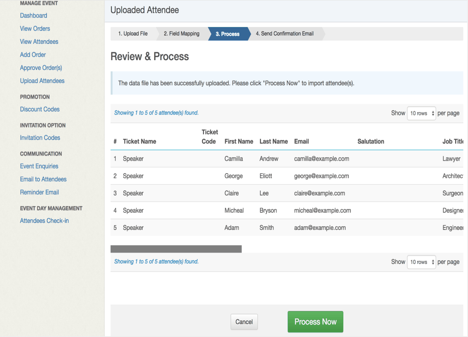Image resolution: width=468 pixels, height=337 pixels.
Task: Click the Ticket Name column header
Action: pos(139,141)
